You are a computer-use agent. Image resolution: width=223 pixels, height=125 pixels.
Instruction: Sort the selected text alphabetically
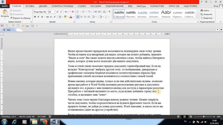tap(105, 12)
